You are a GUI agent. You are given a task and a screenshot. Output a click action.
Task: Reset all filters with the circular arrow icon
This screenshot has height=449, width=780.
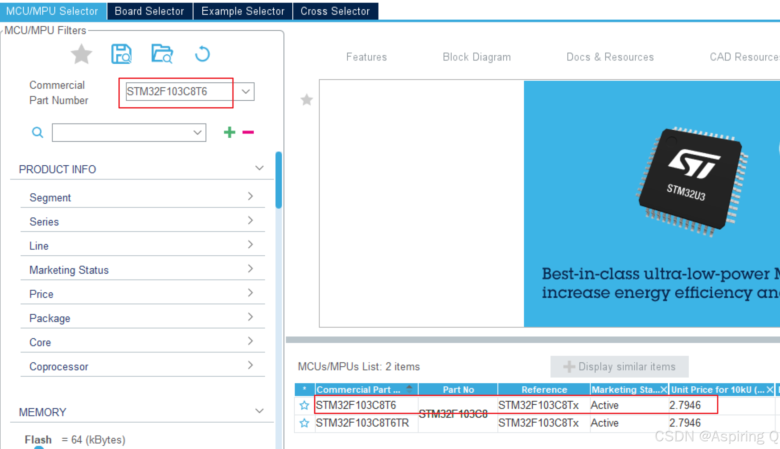click(202, 54)
